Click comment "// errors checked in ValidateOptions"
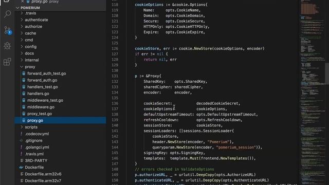The width and height of the screenshot is (329, 185). click(x=174, y=169)
